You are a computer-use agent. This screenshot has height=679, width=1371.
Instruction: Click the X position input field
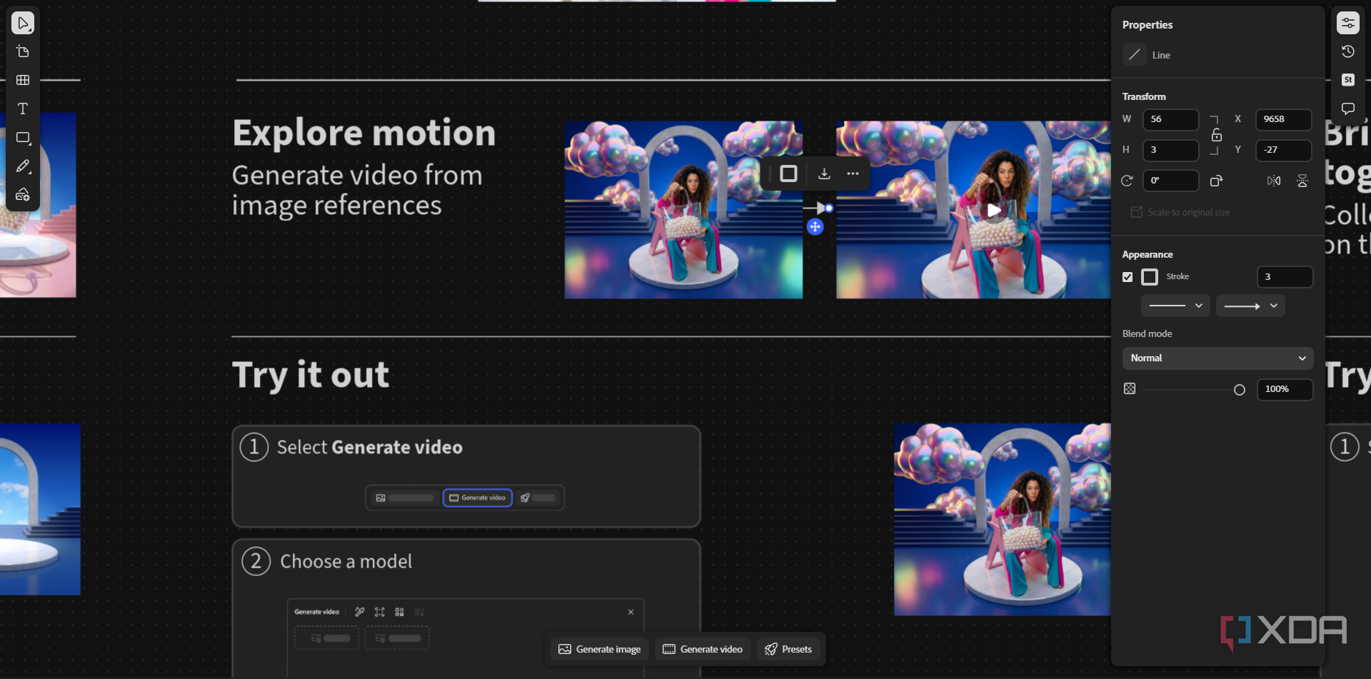tap(1284, 119)
